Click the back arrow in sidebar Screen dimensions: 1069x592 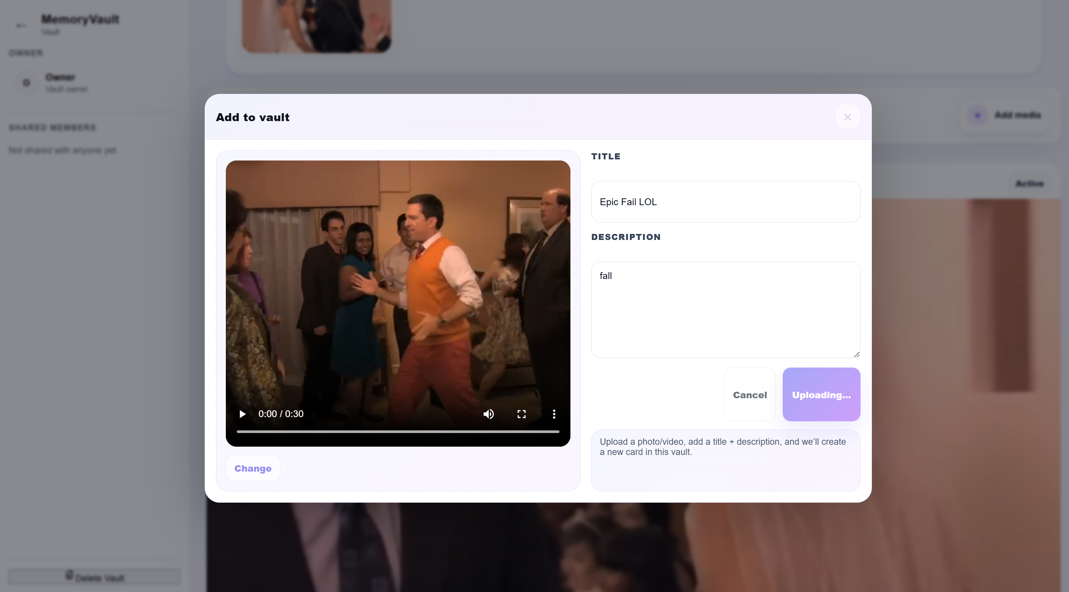tap(21, 25)
